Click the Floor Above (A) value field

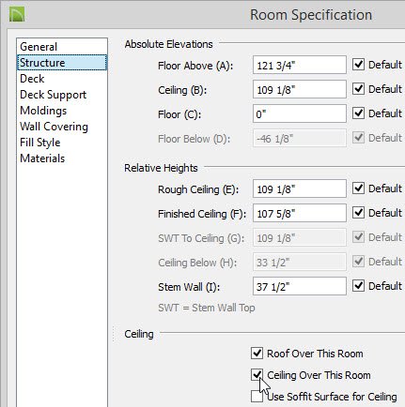(300, 65)
